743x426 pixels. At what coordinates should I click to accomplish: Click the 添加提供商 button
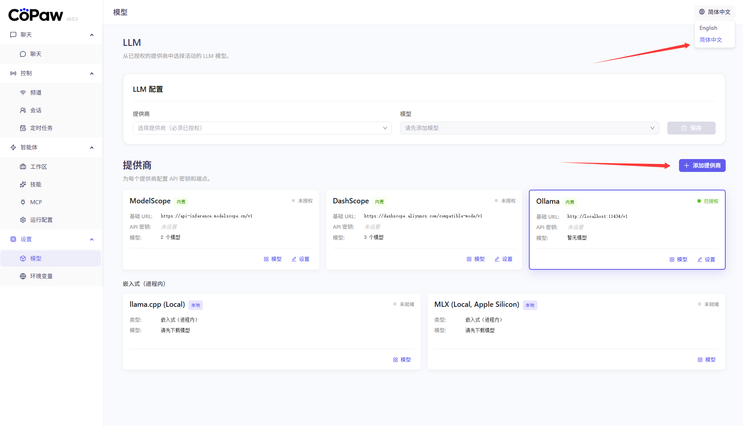coord(702,165)
